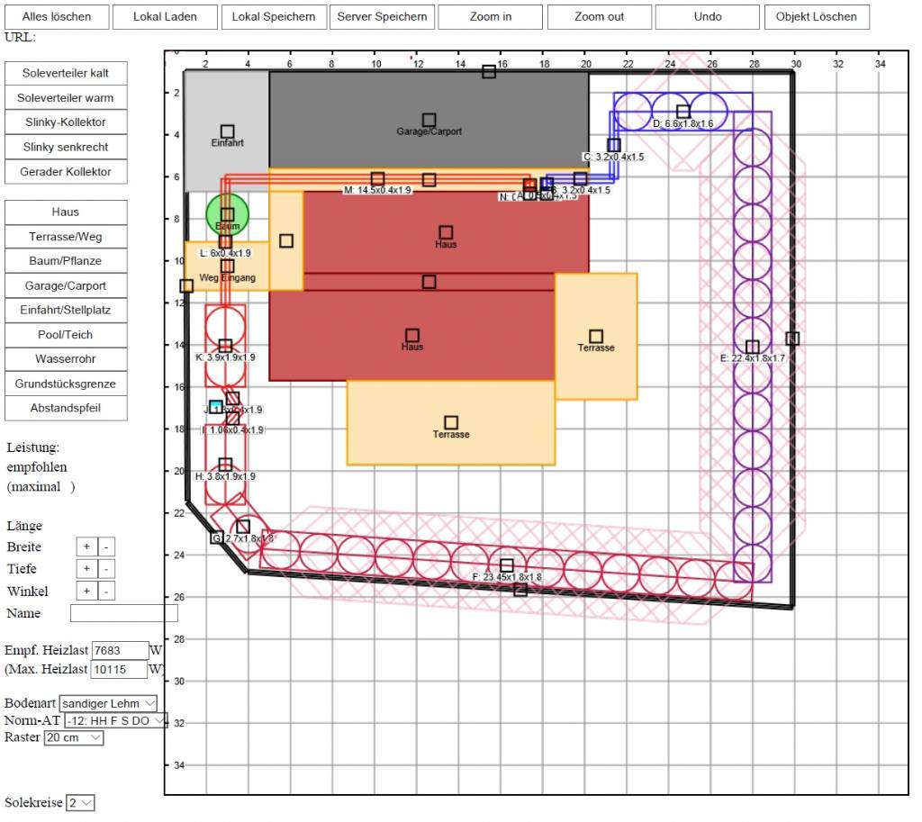Select the Garage/Carport handle on plan
The height and width of the screenshot is (822, 922).
point(429,121)
